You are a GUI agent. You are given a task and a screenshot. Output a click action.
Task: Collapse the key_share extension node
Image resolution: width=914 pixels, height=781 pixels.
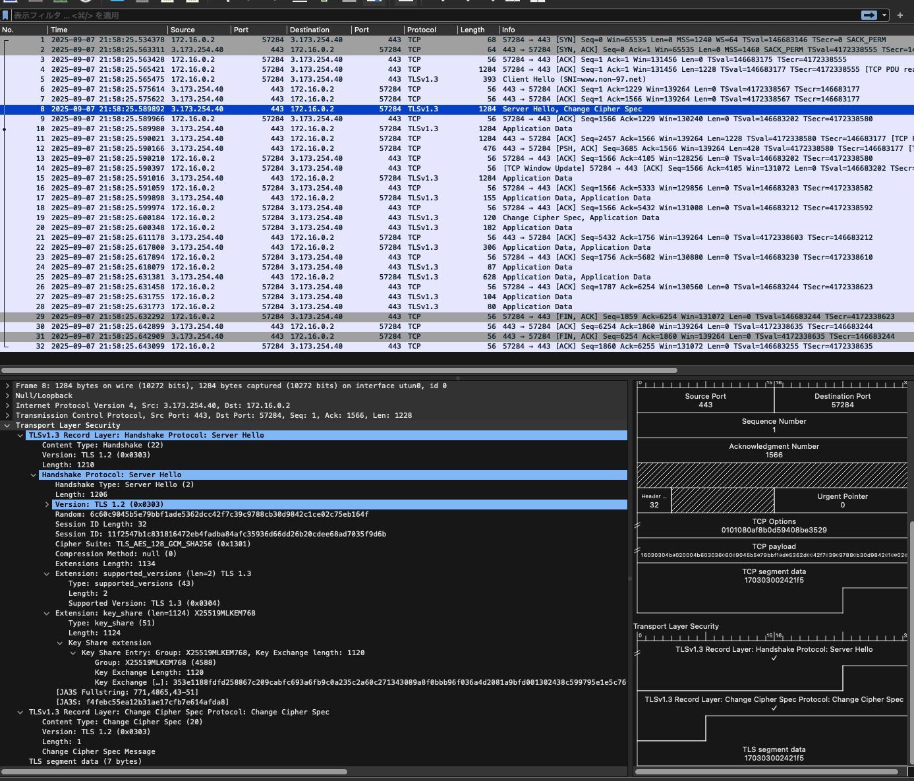tap(47, 614)
